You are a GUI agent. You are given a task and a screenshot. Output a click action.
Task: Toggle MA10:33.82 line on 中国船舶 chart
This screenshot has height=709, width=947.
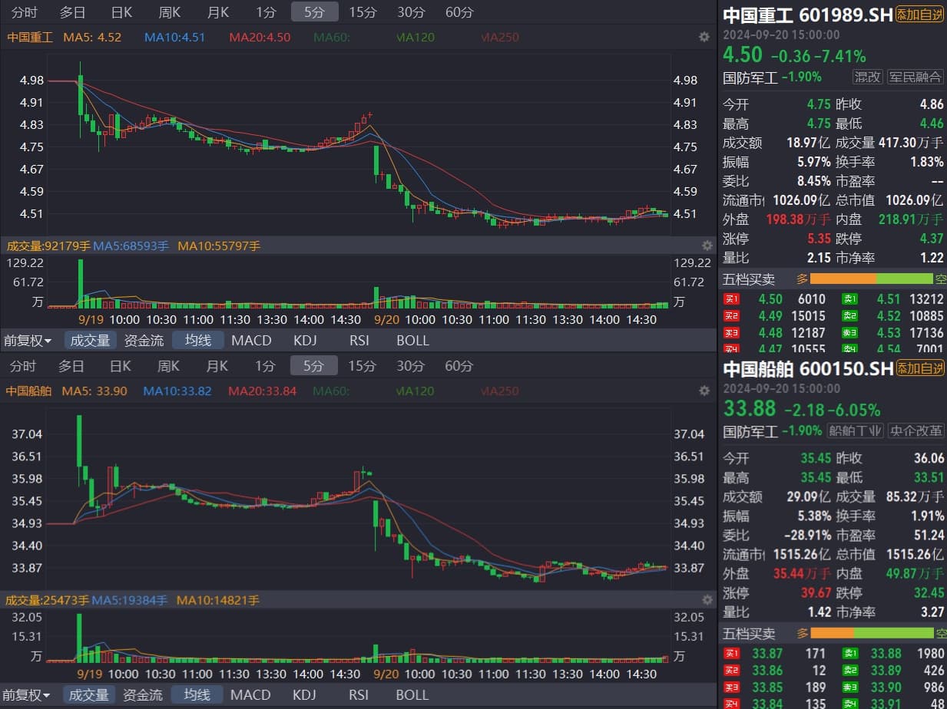(x=177, y=391)
